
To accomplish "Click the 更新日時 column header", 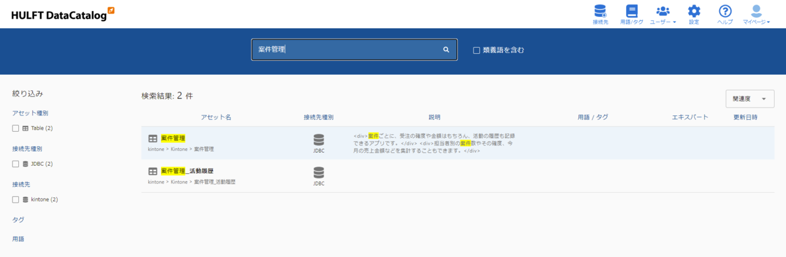I will pyautogui.click(x=745, y=117).
